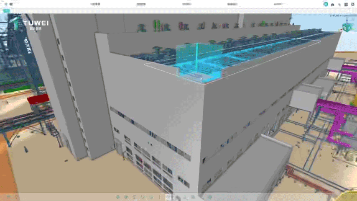This screenshot has height=201, width=357.
Task: Open the first top navigation menu item
Action: [96, 4]
